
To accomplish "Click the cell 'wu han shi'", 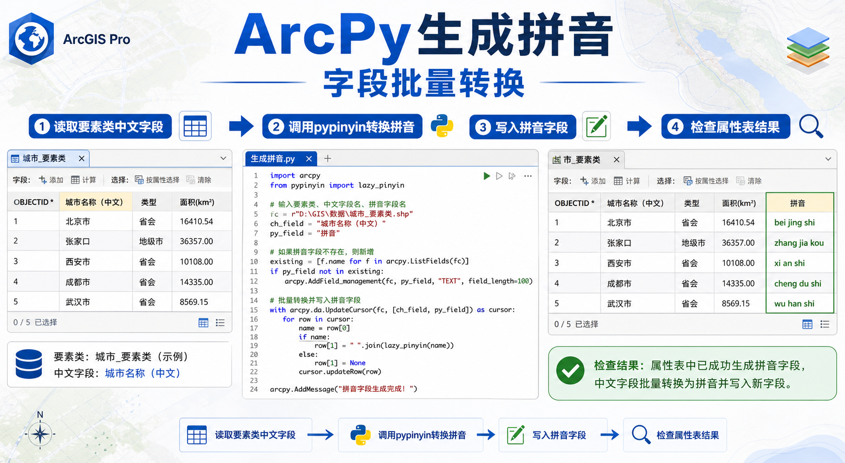I will (x=800, y=304).
